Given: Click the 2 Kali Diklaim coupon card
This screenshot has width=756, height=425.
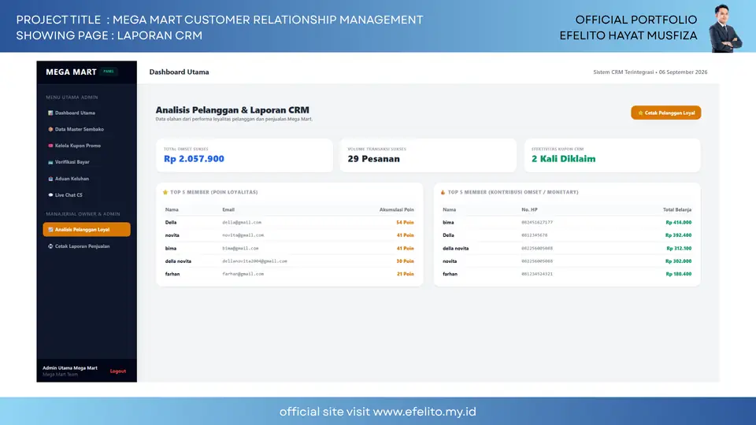Looking at the screenshot, I should pos(613,155).
